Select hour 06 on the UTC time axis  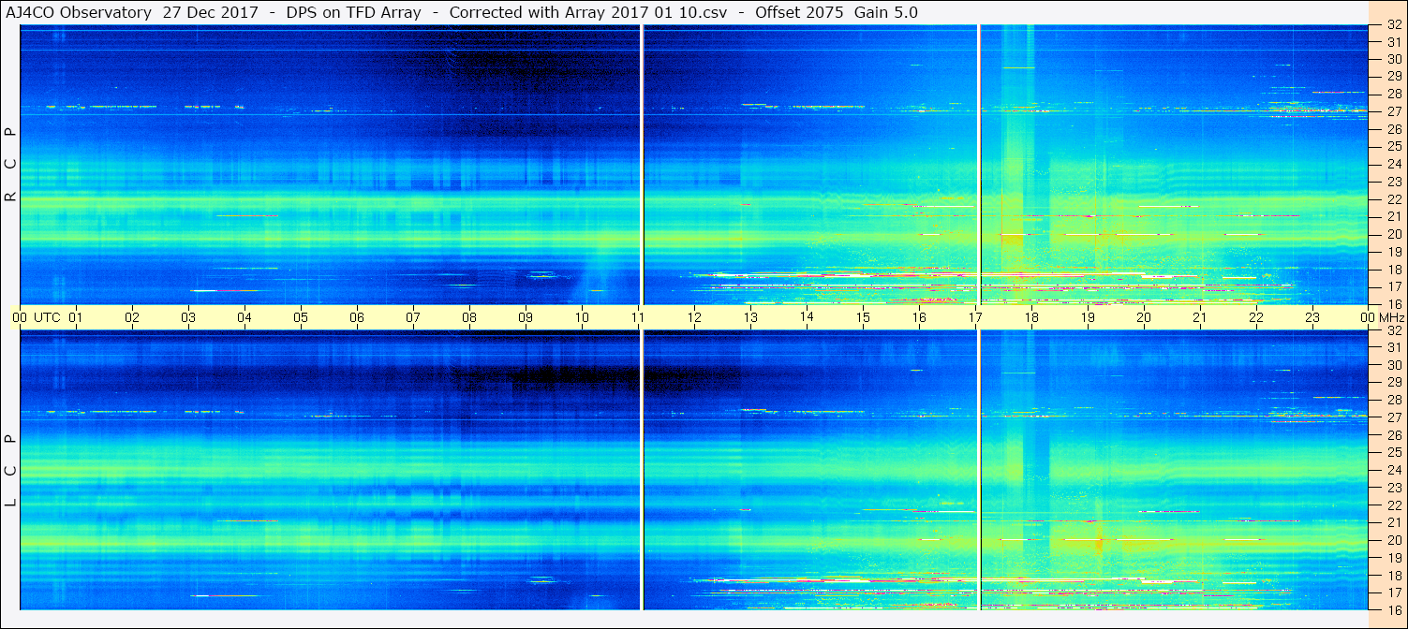point(357,317)
